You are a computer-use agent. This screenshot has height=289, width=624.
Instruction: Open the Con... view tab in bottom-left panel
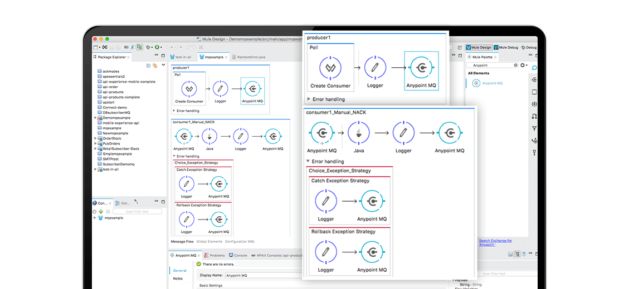103,203
